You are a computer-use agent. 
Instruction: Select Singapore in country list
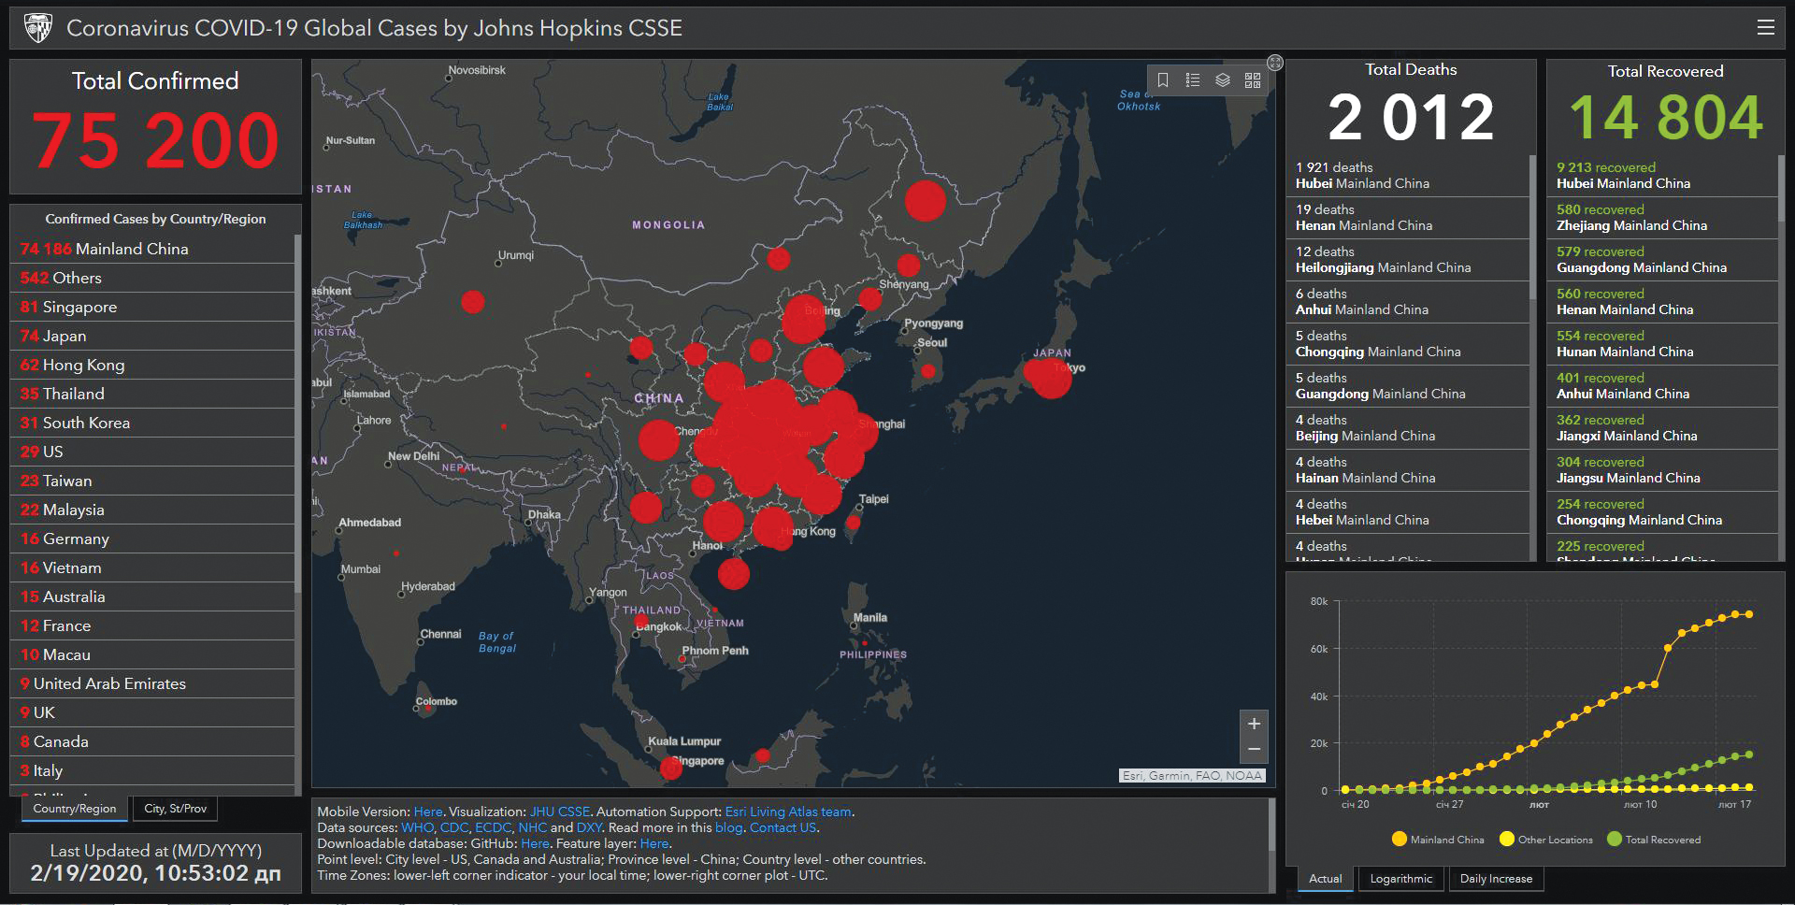point(153,307)
